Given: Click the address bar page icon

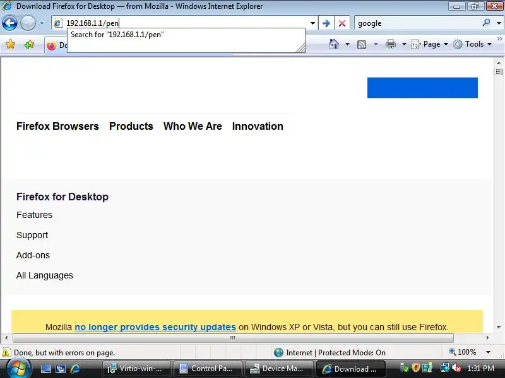Looking at the screenshot, I should pos(58,23).
